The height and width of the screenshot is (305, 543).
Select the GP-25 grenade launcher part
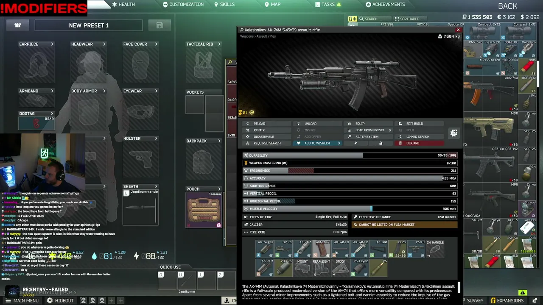tap(283, 249)
